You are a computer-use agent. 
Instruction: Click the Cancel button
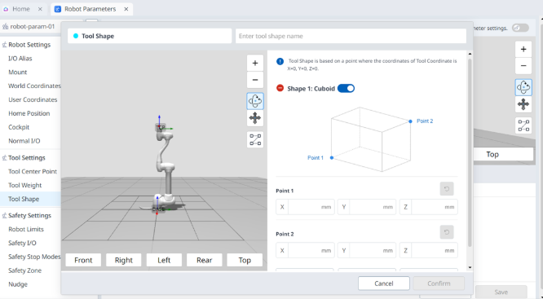384,284
